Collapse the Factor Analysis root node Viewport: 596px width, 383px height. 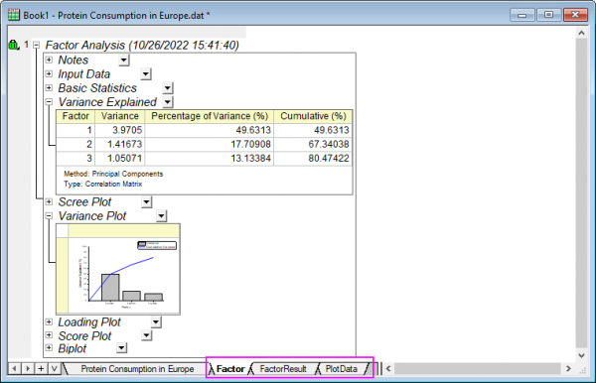click(37, 46)
